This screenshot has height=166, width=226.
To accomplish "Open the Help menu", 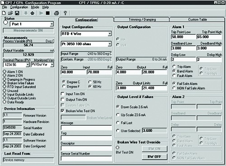I will click(45, 7).
